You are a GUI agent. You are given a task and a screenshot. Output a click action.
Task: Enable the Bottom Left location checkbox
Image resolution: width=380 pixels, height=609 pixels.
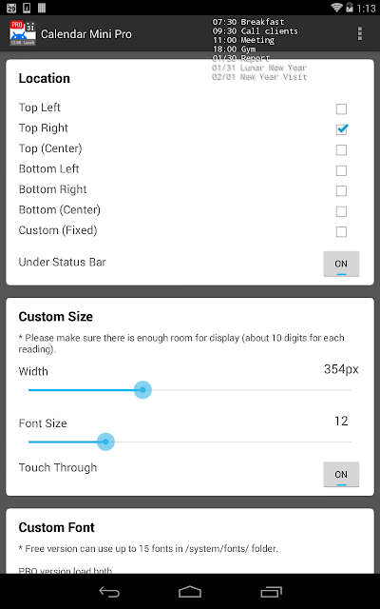(341, 170)
